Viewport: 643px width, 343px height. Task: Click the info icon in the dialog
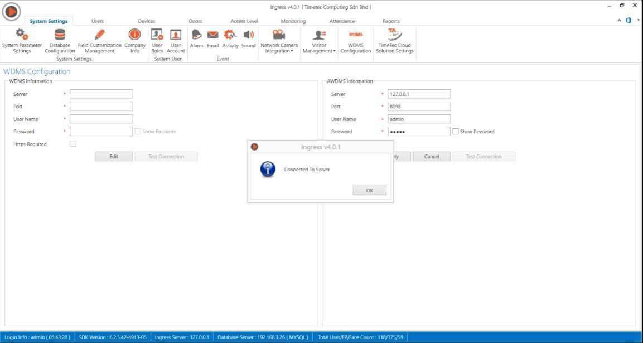point(268,169)
